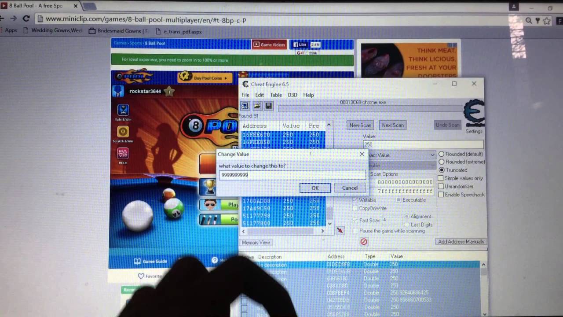Open Help menu in Cheat Engine

309,95
